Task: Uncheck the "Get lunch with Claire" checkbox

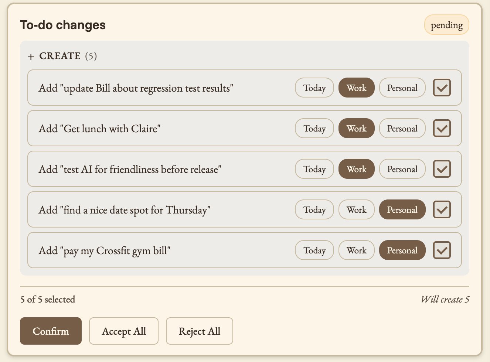Action: pyautogui.click(x=442, y=128)
